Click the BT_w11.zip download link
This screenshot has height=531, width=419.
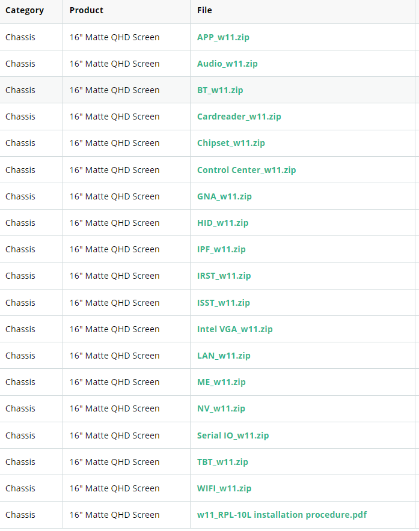point(220,90)
